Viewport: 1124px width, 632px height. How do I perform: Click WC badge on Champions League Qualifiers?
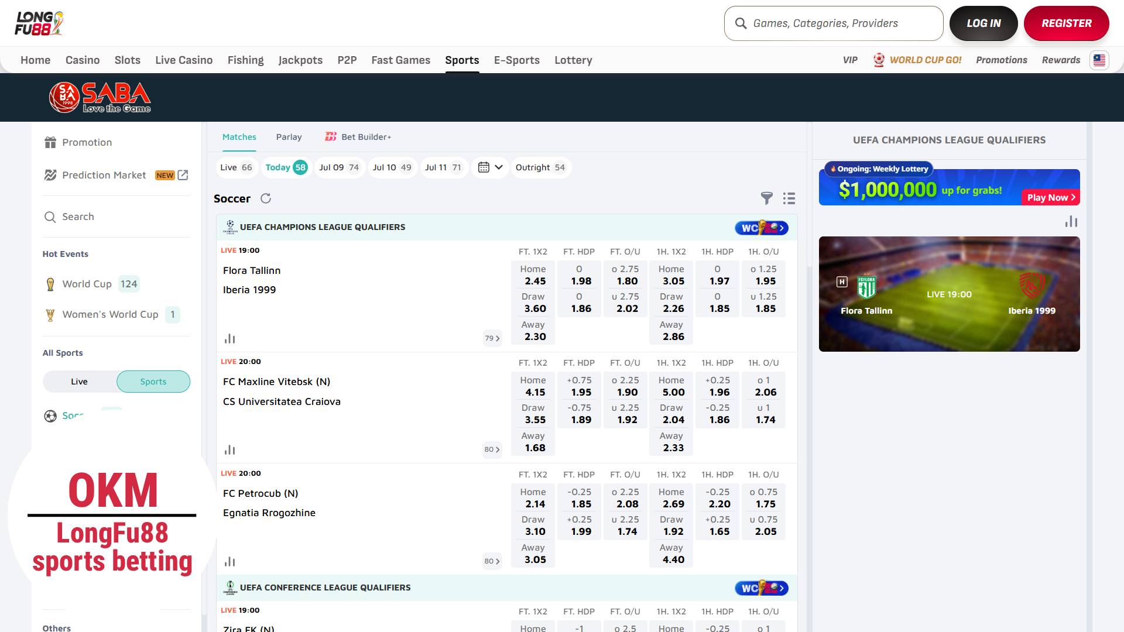(762, 228)
